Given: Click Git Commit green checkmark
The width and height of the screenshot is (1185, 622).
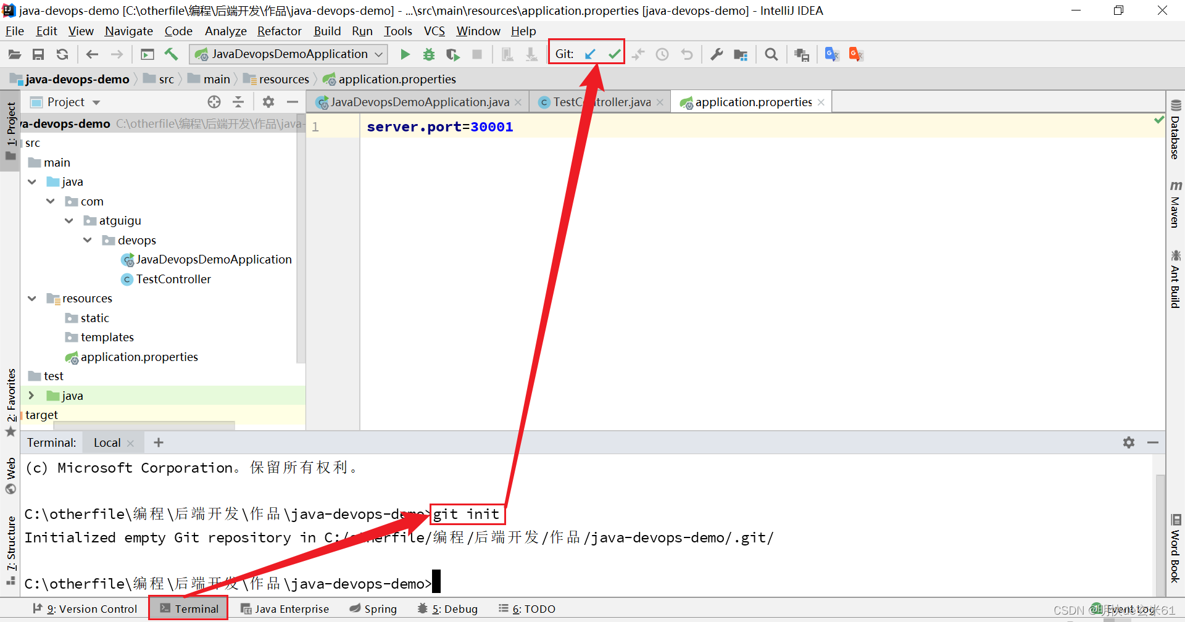Looking at the screenshot, I should click(614, 54).
